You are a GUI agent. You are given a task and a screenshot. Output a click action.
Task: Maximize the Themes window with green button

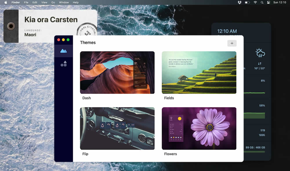pyautogui.click(x=68, y=40)
